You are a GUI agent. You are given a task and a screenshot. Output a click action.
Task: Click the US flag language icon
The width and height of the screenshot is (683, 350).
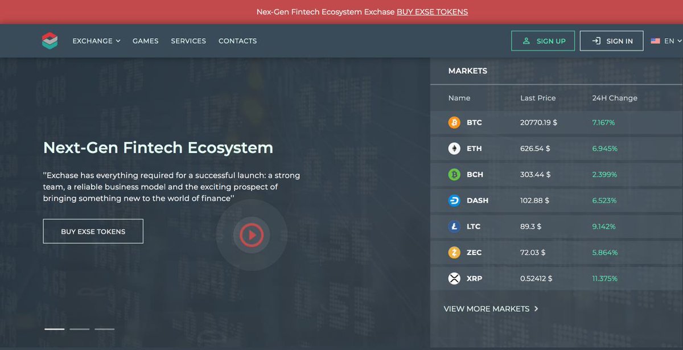(x=655, y=41)
